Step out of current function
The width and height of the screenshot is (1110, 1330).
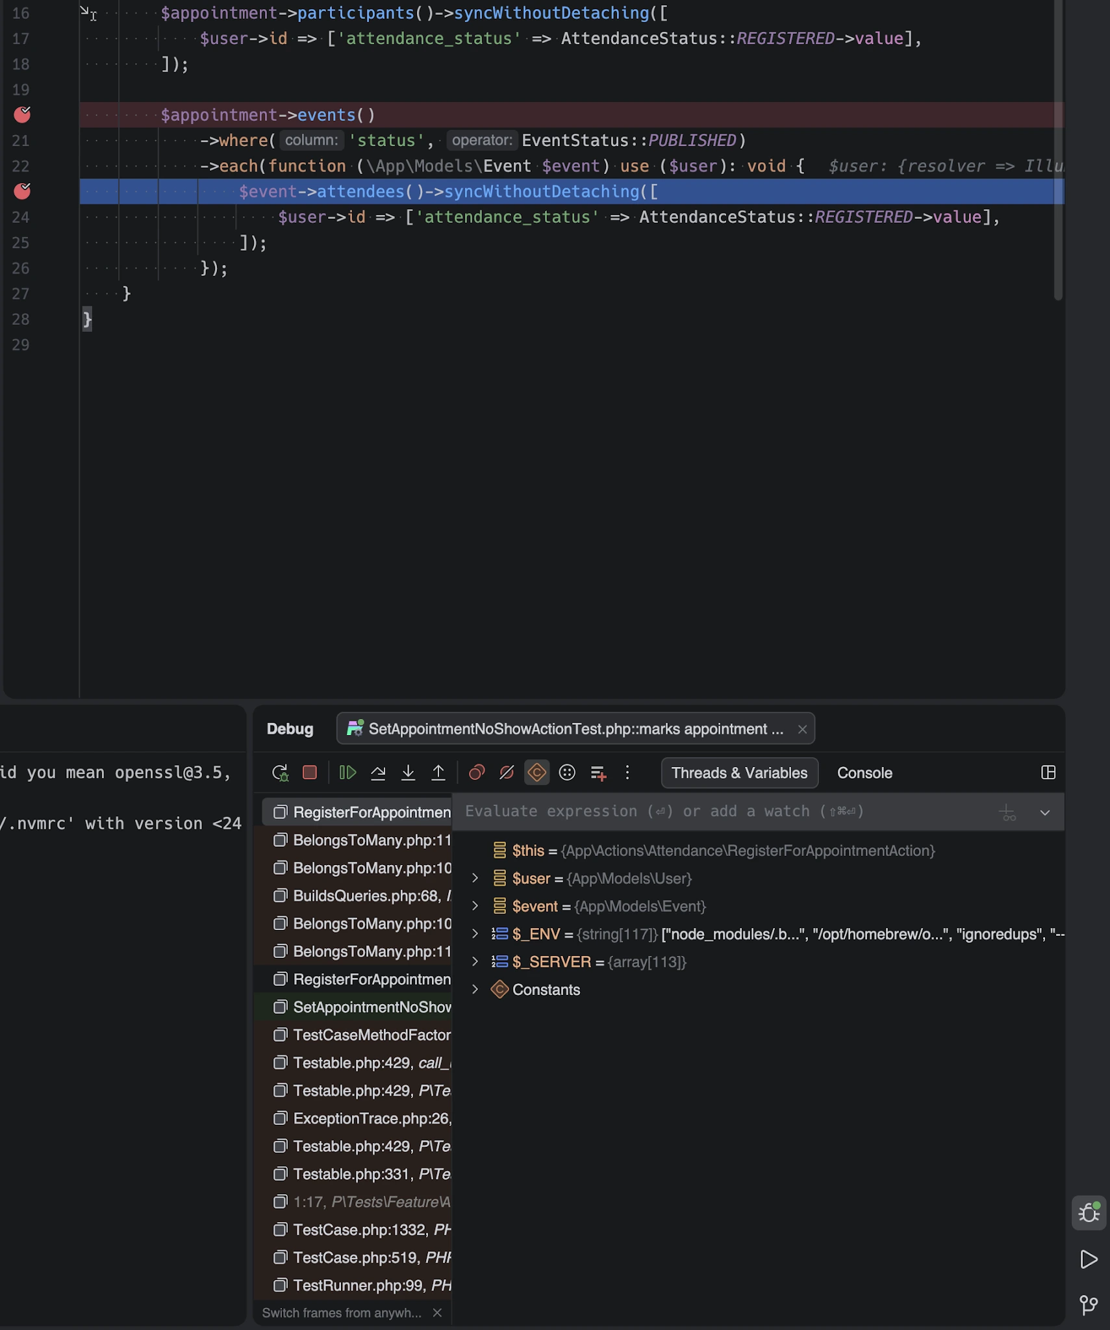tap(438, 773)
